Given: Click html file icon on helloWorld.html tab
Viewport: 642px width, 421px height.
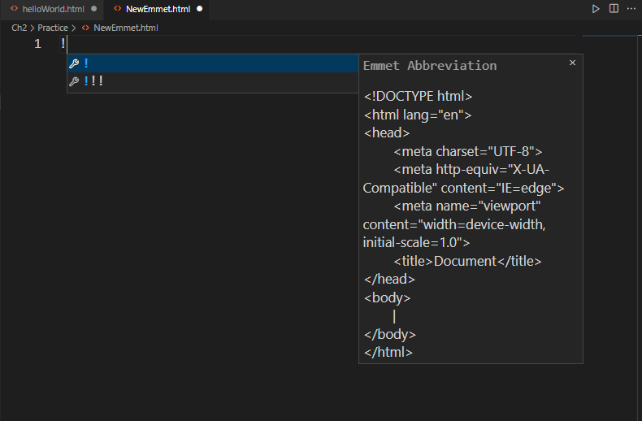Looking at the screenshot, I should click(x=15, y=9).
